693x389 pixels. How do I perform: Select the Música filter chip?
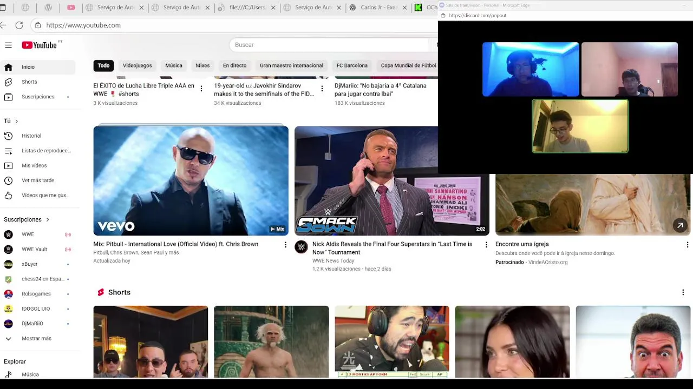tap(173, 65)
